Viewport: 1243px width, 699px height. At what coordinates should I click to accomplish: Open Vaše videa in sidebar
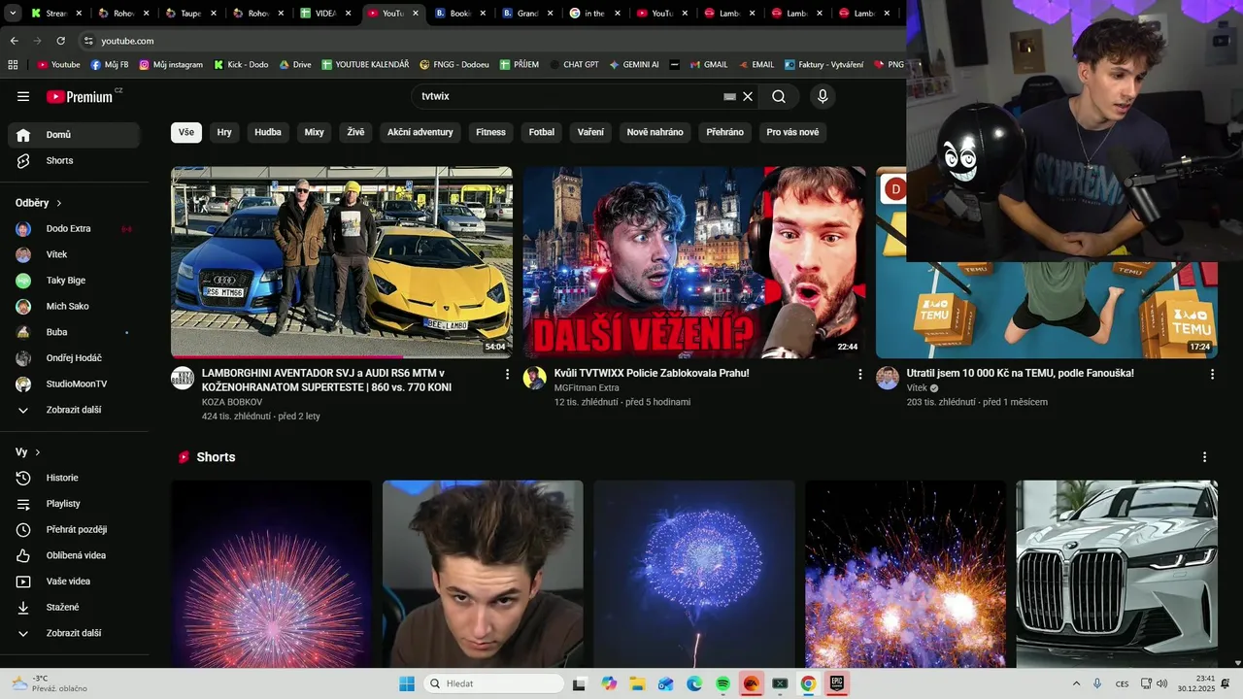[x=74, y=582]
